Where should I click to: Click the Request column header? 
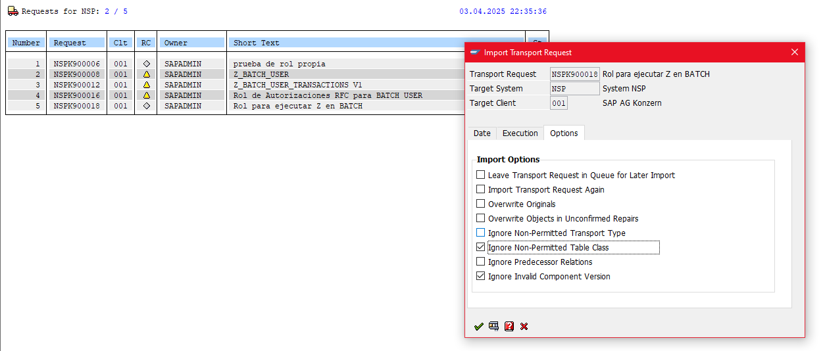pyautogui.click(x=77, y=43)
